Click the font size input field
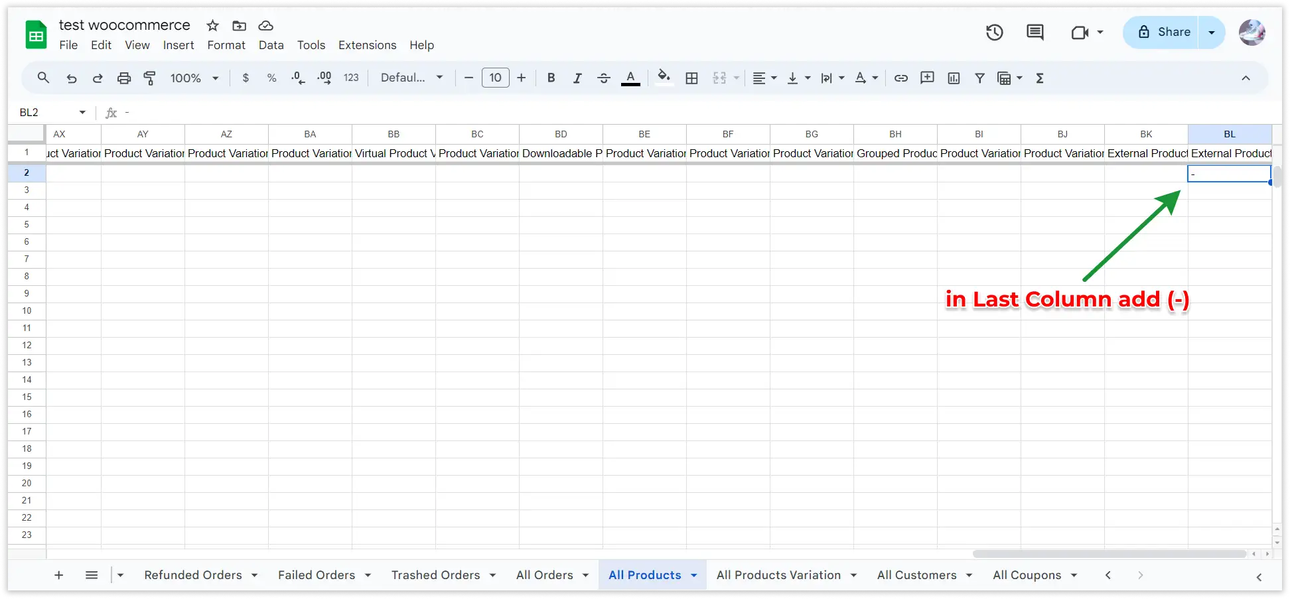 coord(495,78)
